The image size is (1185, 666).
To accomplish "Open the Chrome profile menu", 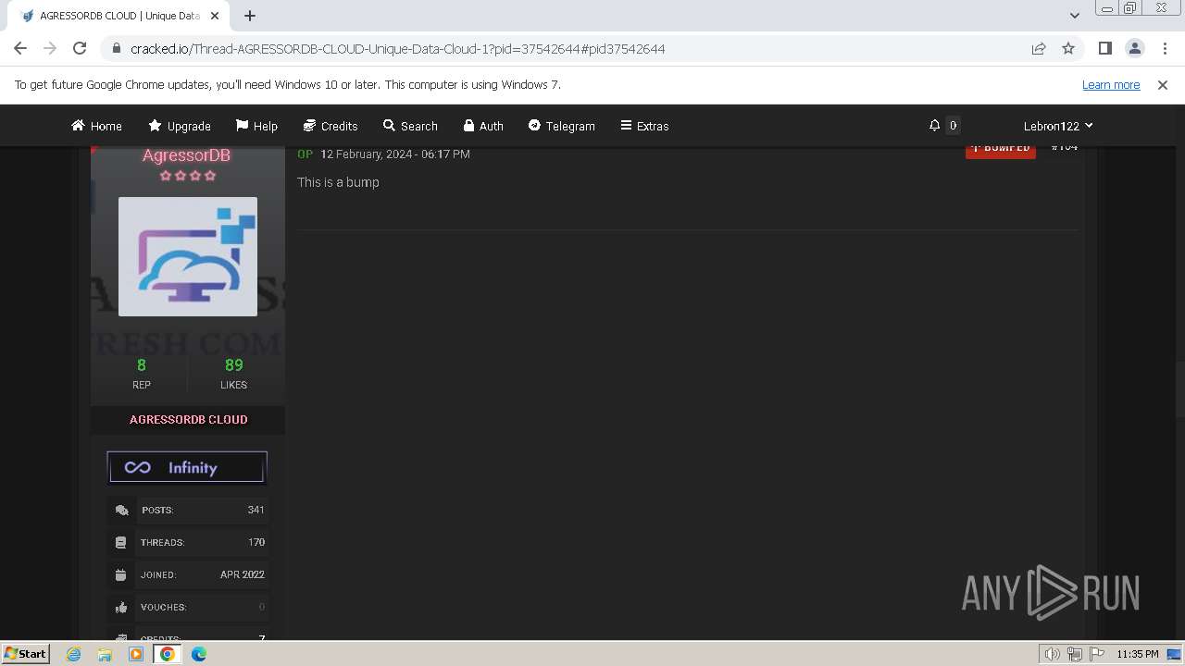I will (1134, 49).
